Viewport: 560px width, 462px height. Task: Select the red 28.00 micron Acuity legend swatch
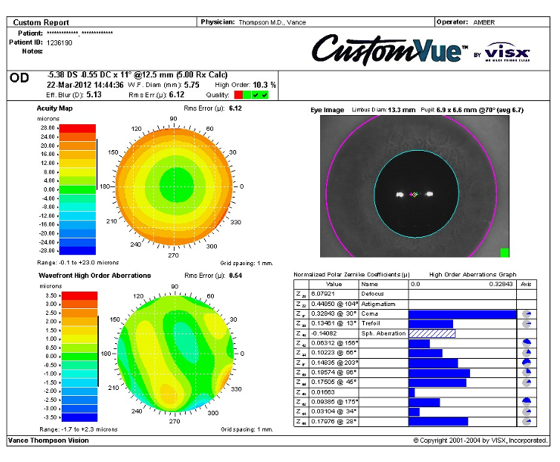77,128
